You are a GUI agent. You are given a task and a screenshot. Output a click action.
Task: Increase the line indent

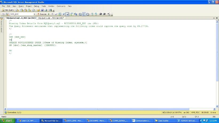click(x=104, y=14)
